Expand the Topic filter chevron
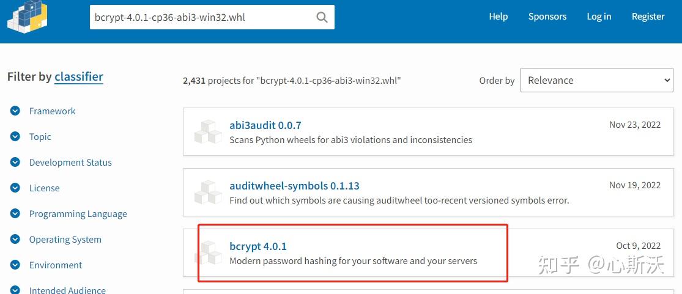This screenshot has height=294, width=682. point(15,136)
